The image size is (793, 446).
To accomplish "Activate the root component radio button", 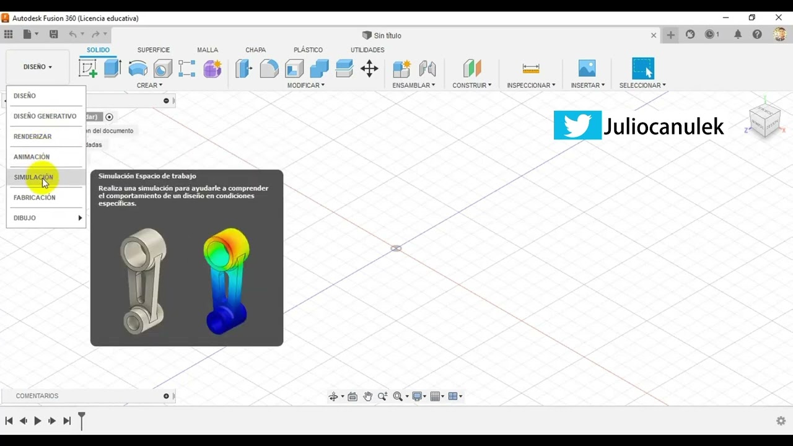I will tap(109, 116).
